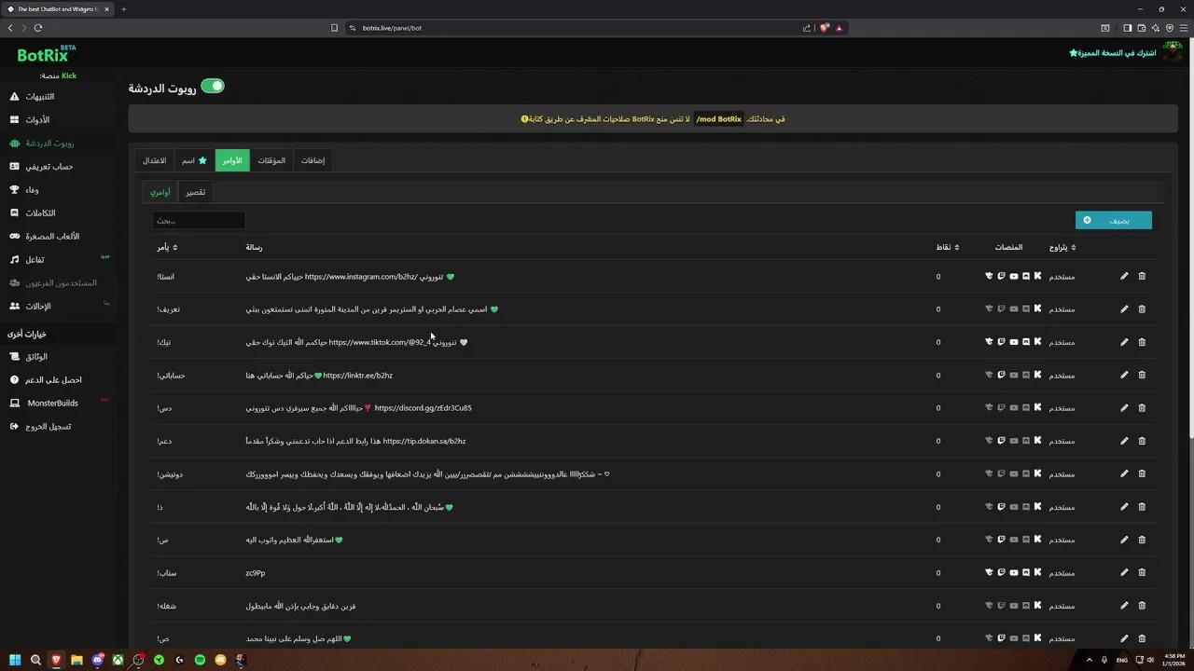Switch to the اسم name tab
The height and width of the screenshot is (671, 1194).
pos(194,160)
